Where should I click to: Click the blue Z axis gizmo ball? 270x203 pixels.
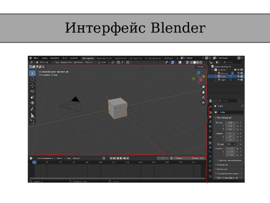pyautogui.click(x=199, y=73)
